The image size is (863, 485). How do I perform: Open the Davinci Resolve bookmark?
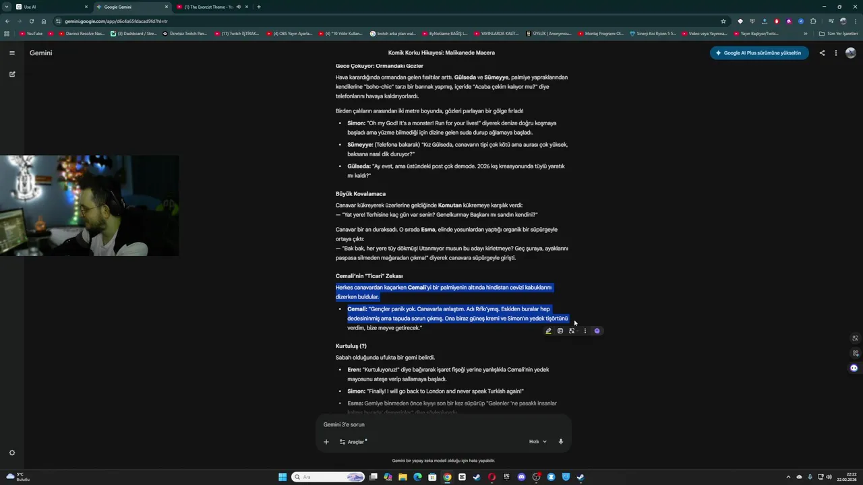point(82,33)
